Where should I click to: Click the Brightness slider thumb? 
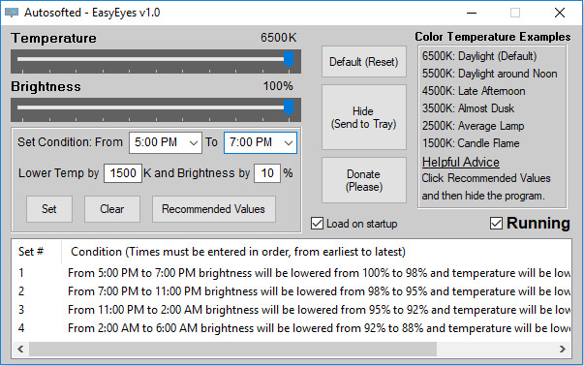289,108
